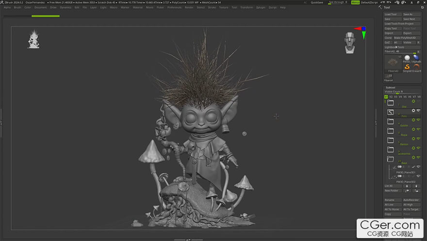Click the open Base folder icon

coord(390,159)
